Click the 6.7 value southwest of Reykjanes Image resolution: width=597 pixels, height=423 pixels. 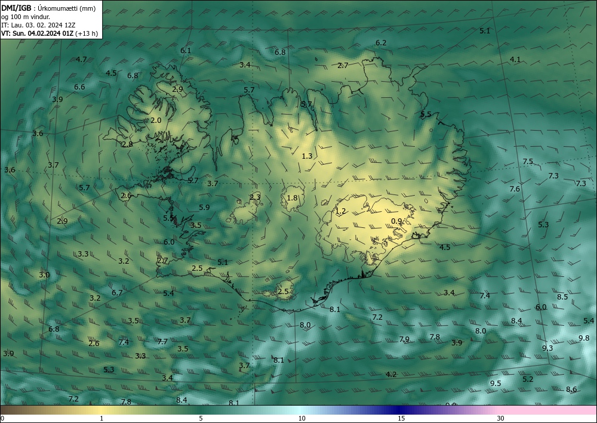click(x=117, y=292)
